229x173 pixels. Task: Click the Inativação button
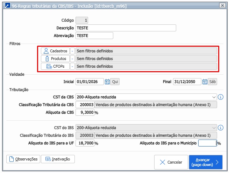coord(58,159)
